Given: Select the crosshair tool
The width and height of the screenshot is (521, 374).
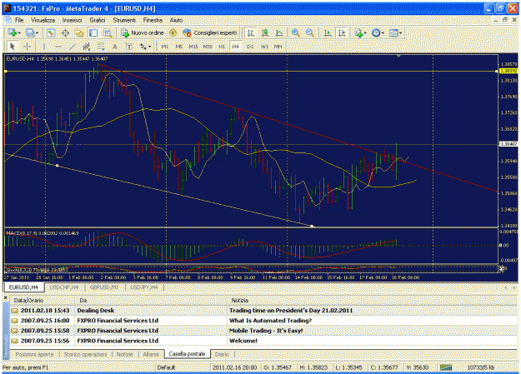Looking at the screenshot, I should [28, 47].
